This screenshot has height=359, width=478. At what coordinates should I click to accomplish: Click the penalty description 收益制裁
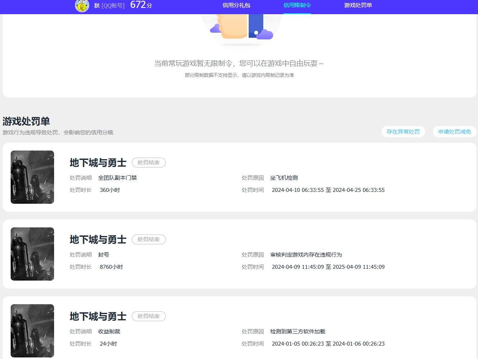(x=109, y=332)
